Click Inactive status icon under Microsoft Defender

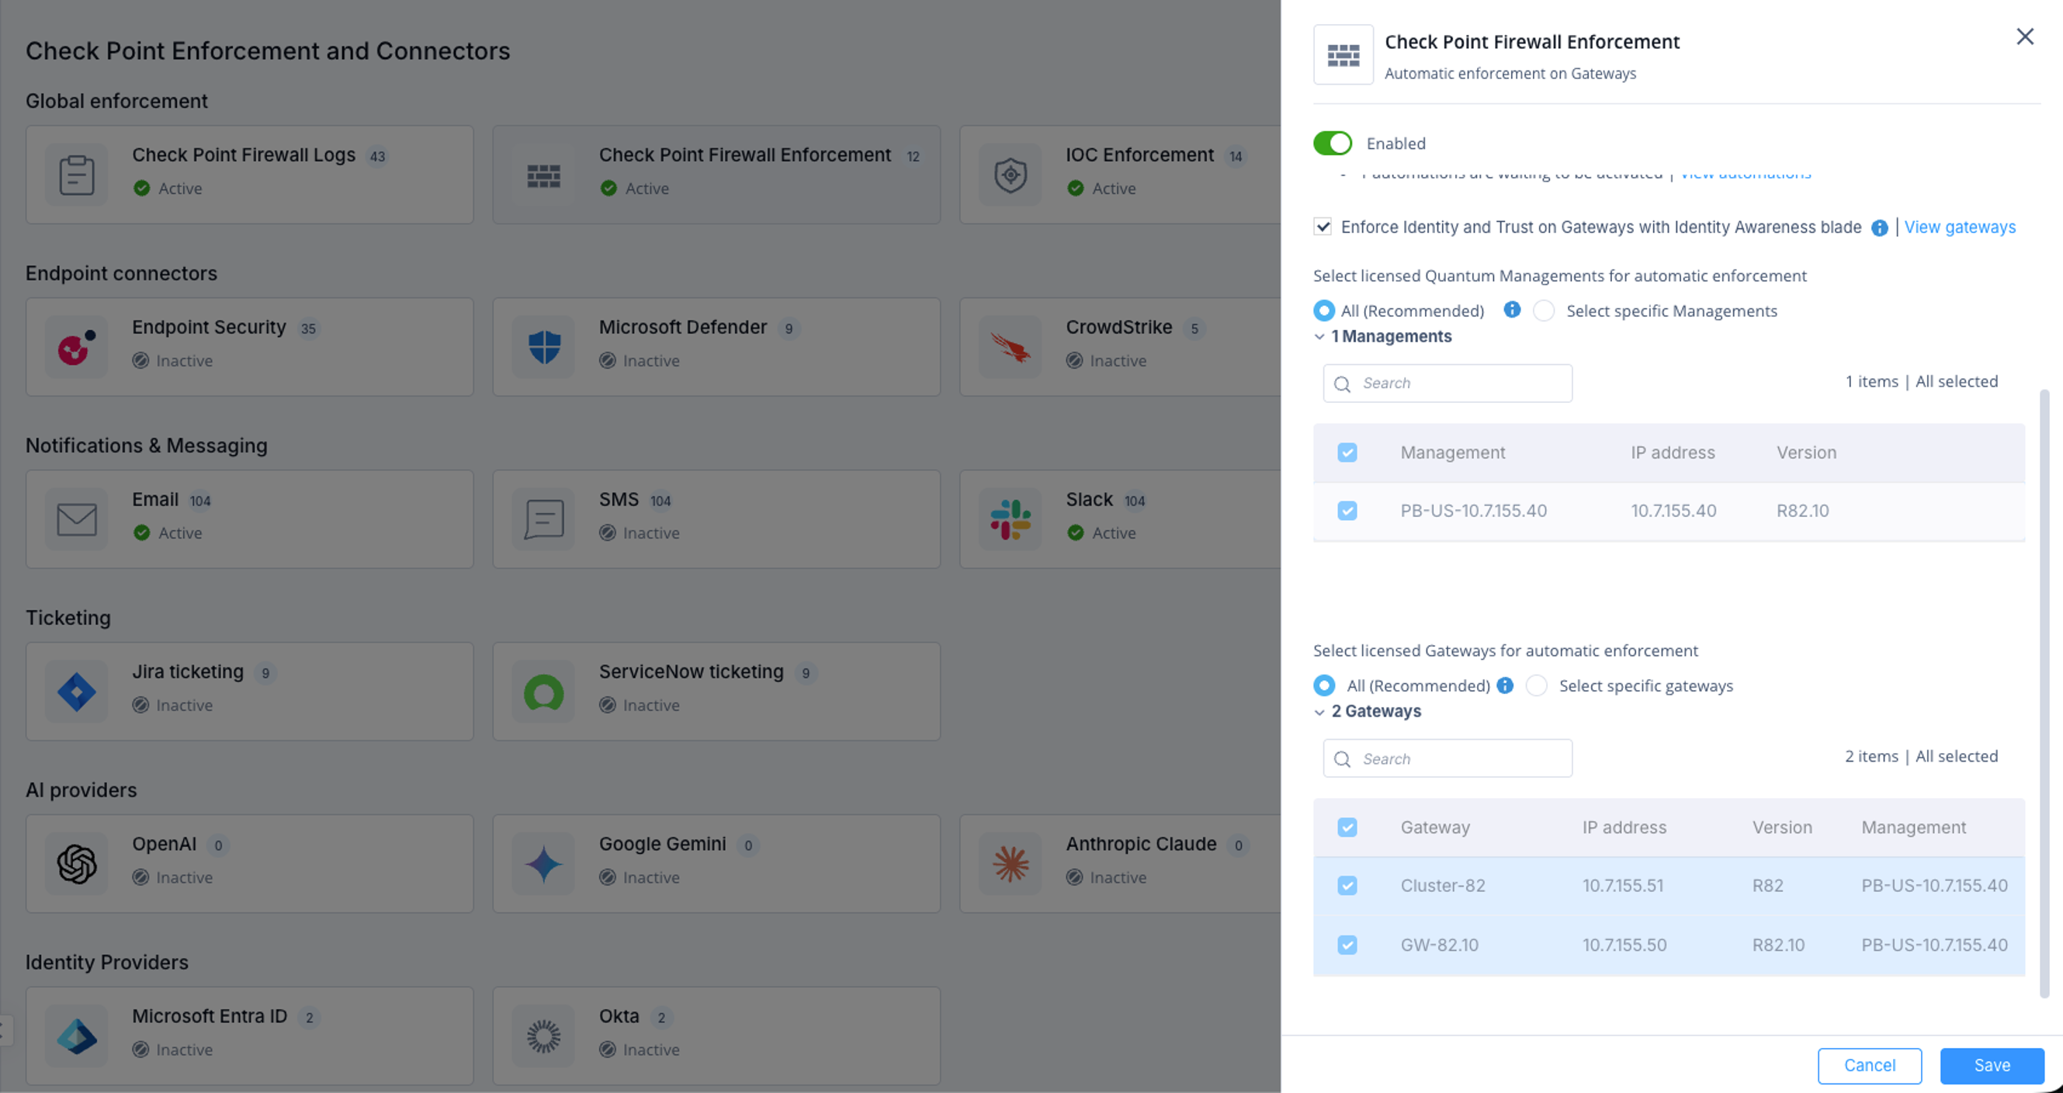[608, 360]
